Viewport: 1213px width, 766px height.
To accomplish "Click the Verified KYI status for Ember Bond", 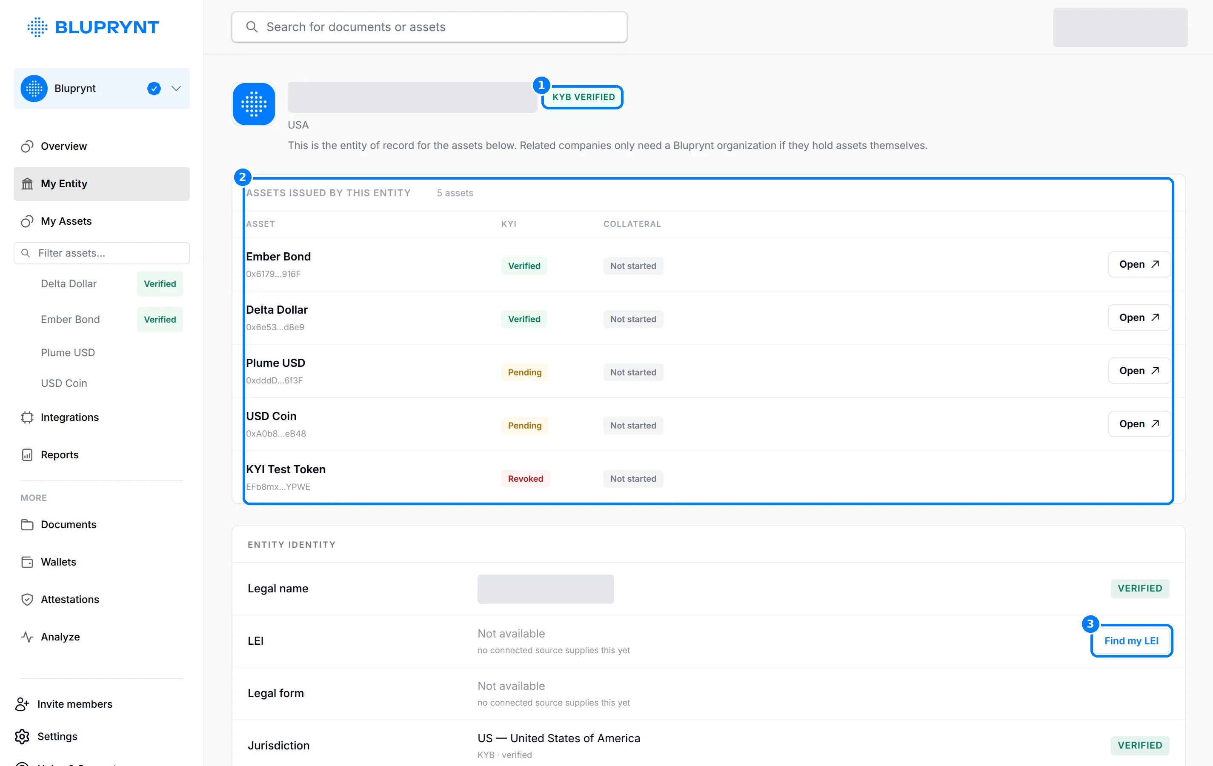I will point(524,266).
